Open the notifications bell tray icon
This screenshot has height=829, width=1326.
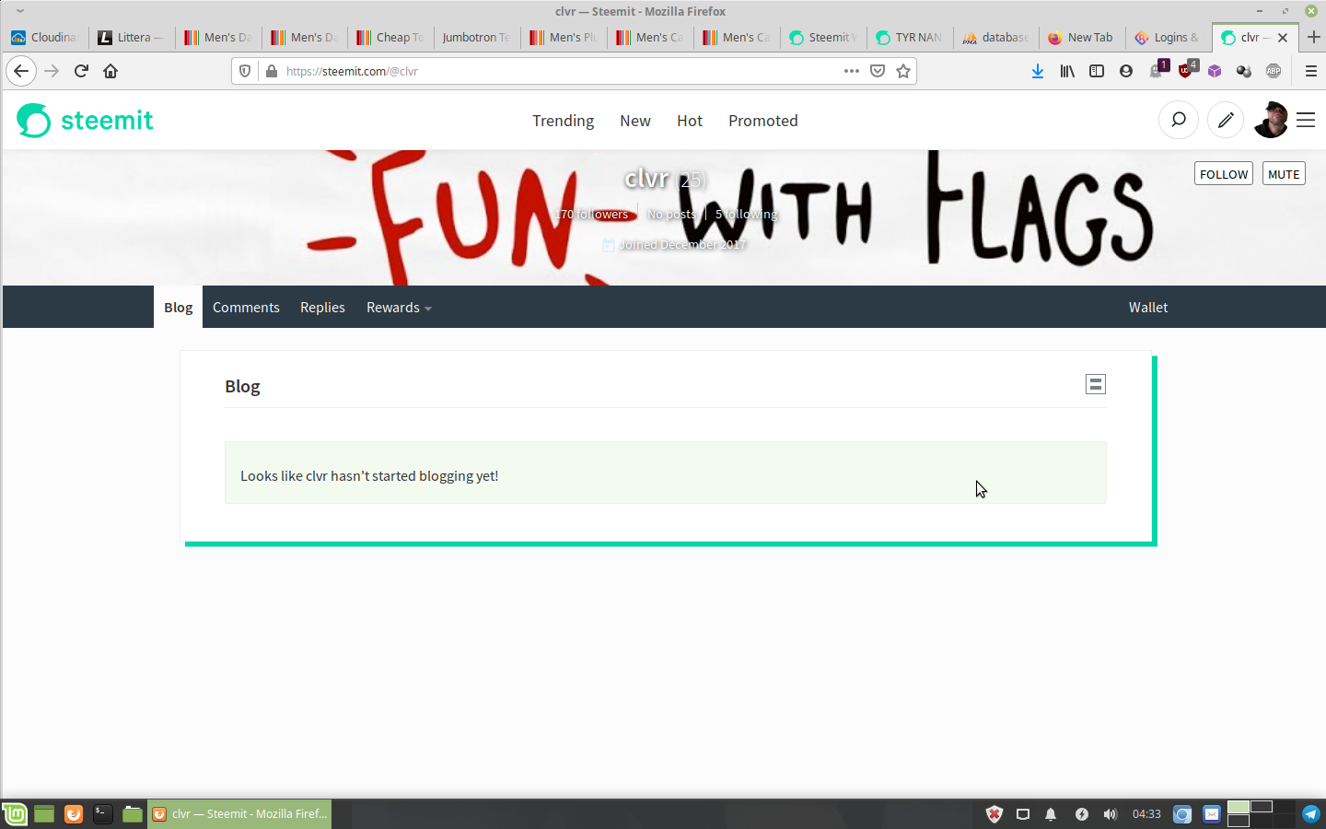coord(1051,814)
